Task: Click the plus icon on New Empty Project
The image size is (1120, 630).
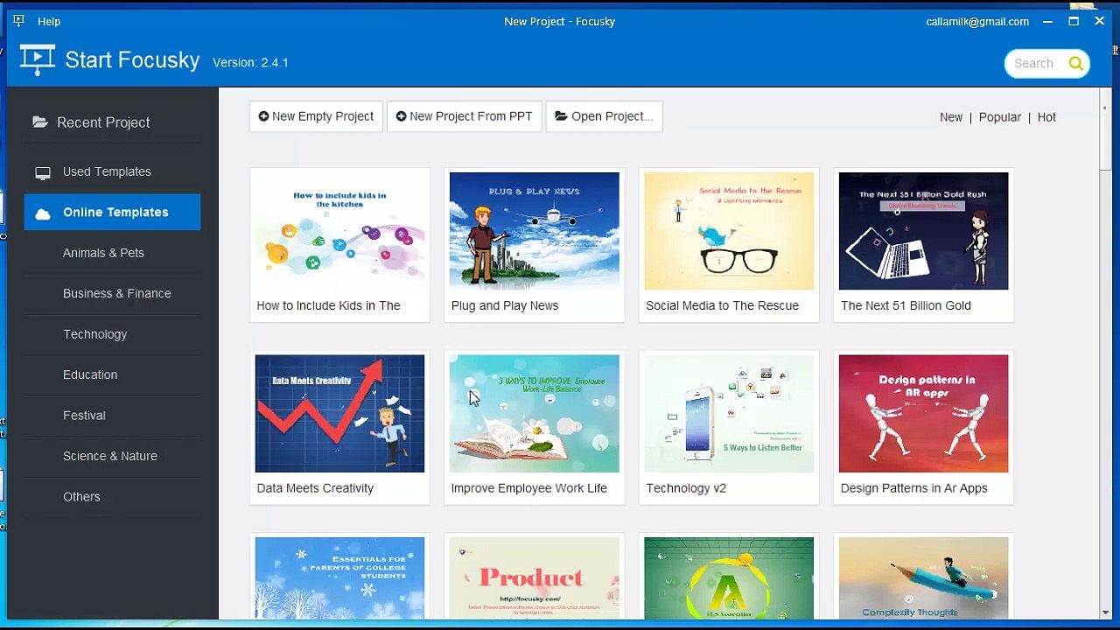Action: [263, 116]
